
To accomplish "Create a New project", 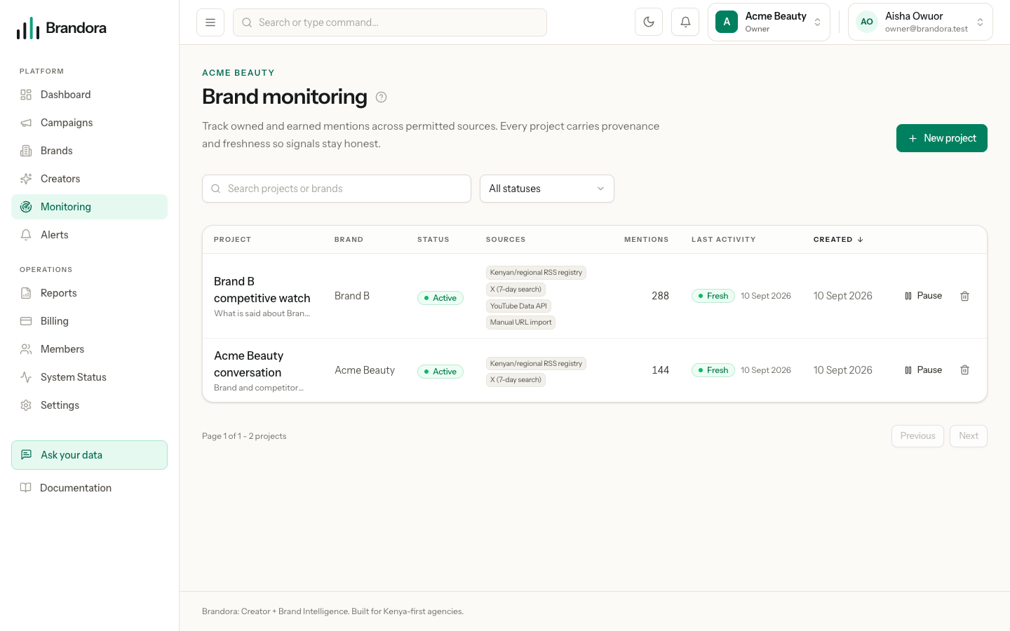I will click(x=942, y=138).
